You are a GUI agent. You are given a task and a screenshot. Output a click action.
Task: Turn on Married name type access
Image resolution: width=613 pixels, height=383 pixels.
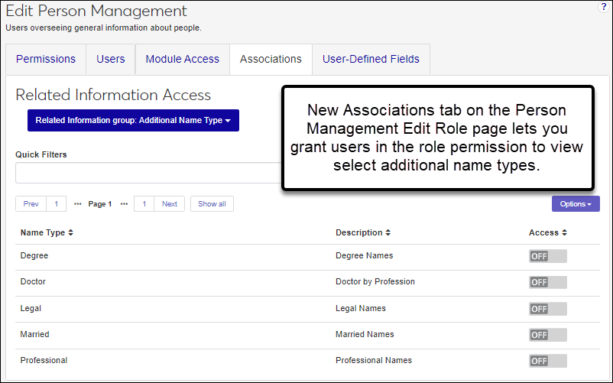point(547,335)
